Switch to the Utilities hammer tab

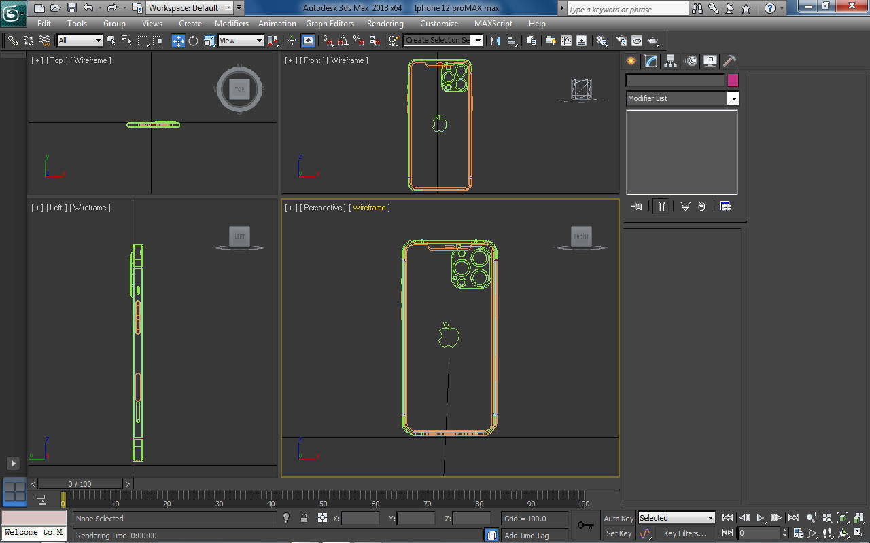point(729,61)
